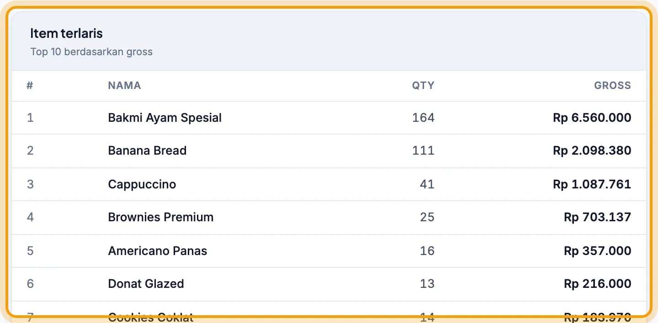Click the Rp 216.000 gross amount

(597, 284)
